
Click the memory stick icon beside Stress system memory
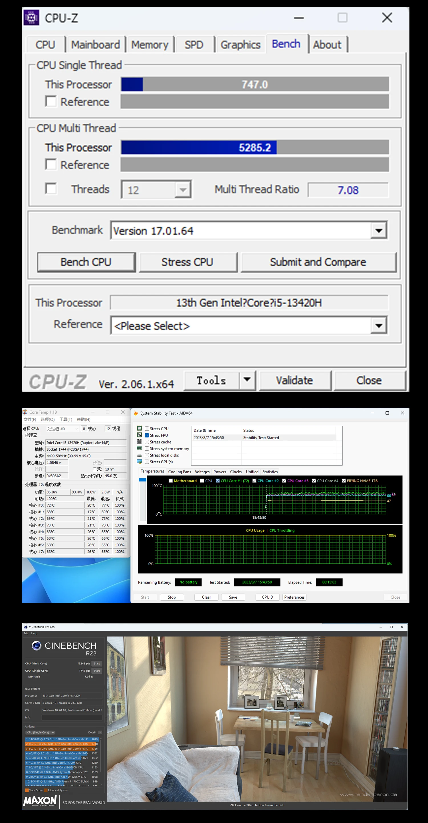(x=139, y=448)
